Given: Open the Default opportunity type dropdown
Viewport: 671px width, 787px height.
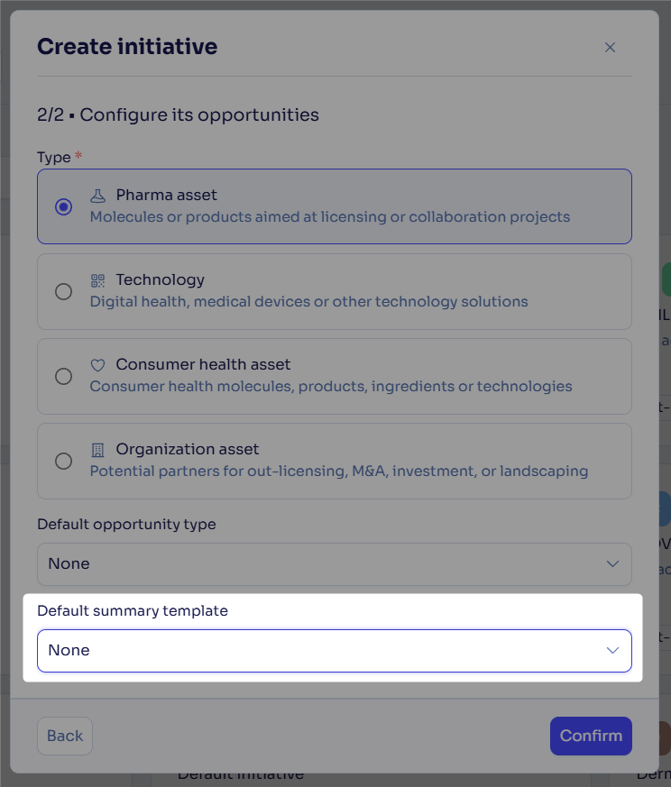Looking at the screenshot, I should tap(335, 564).
